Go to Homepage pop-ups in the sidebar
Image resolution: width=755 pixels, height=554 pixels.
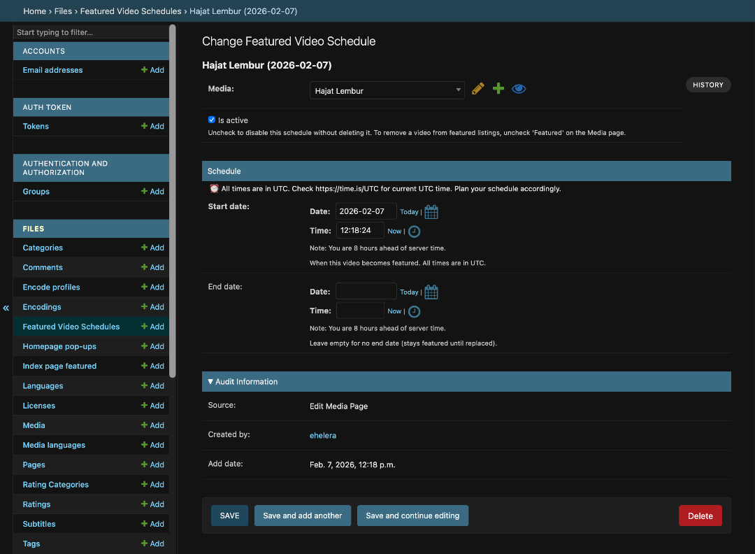tap(59, 346)
